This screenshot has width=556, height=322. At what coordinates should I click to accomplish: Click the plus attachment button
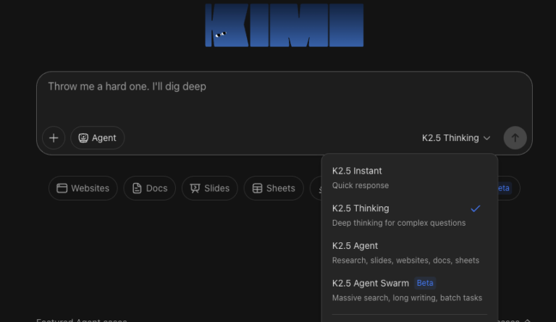(54, 137)
